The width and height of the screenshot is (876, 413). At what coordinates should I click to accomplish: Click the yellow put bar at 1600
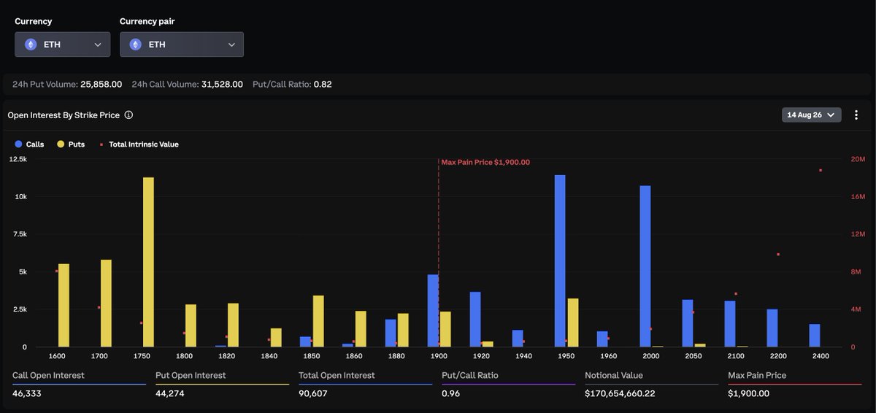[64, 305]
